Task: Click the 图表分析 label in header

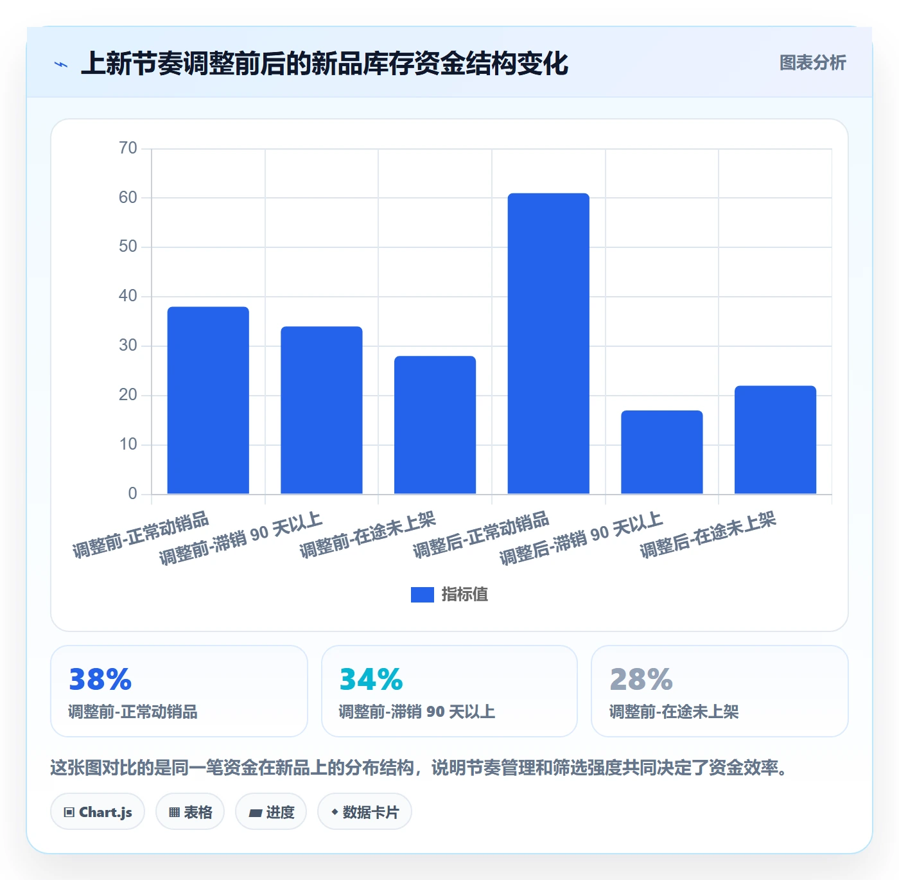Action: pyautogui.click(x=812, y=63)
